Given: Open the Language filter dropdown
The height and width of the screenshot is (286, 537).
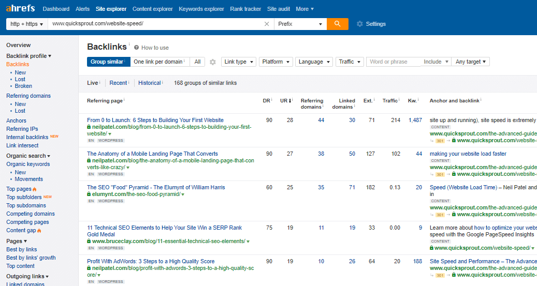Looking at the screenshot, I should [314, 62].
